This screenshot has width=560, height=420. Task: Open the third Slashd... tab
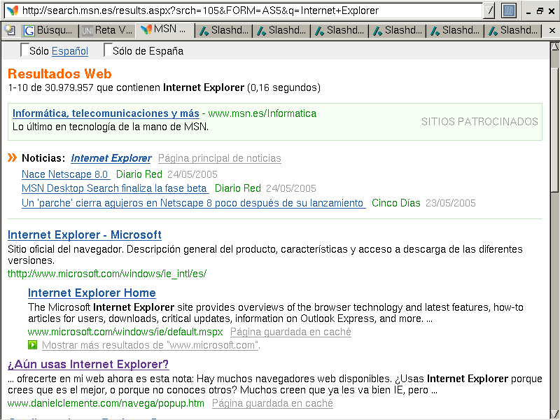pos(339,31)
